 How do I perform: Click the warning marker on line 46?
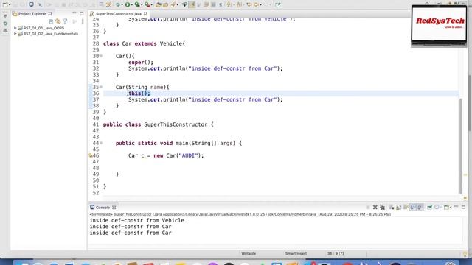click(91, 155)
